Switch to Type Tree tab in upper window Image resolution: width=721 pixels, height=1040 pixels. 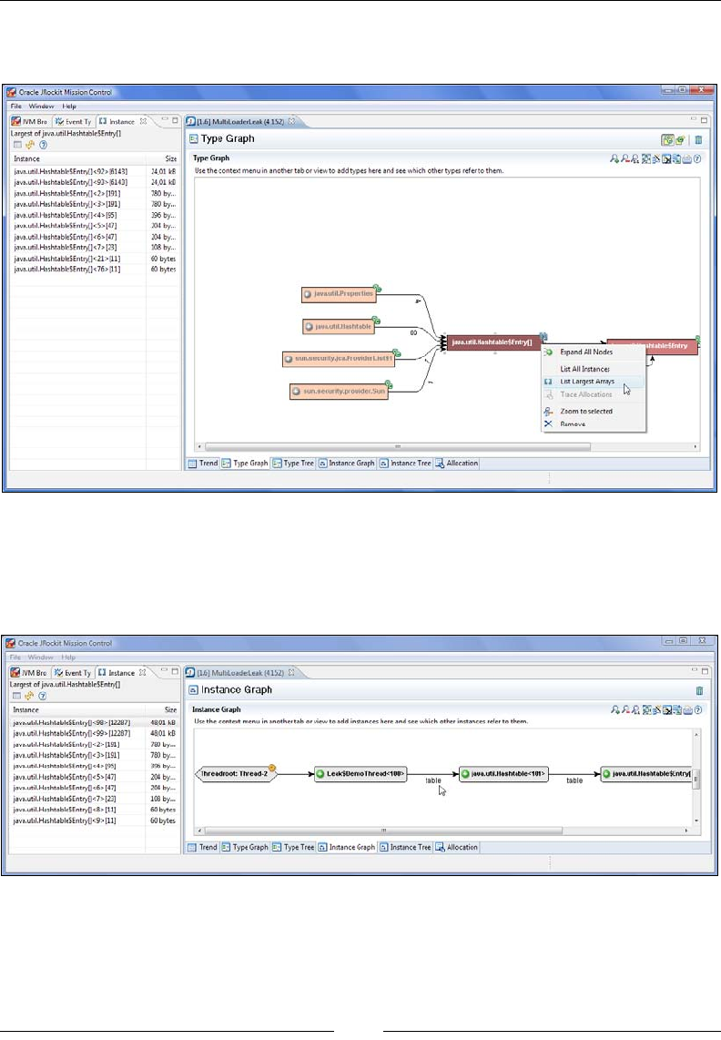click(292, 463)
